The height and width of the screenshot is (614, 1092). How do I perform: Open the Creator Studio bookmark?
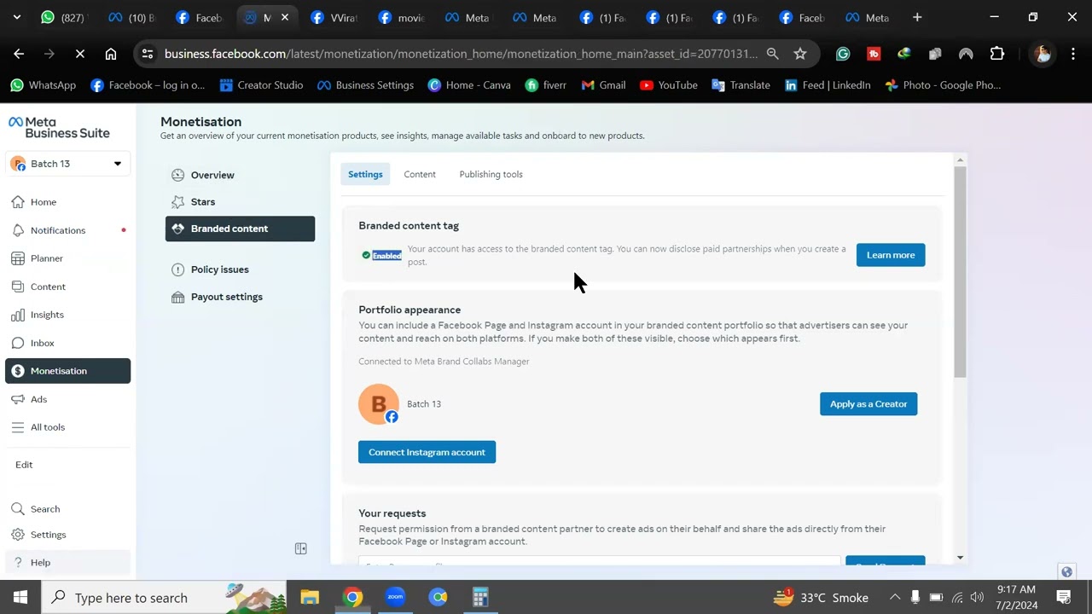[261, 85]
